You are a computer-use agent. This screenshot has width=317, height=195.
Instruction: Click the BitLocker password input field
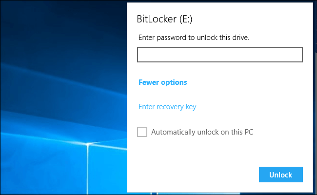pos(220,55)
